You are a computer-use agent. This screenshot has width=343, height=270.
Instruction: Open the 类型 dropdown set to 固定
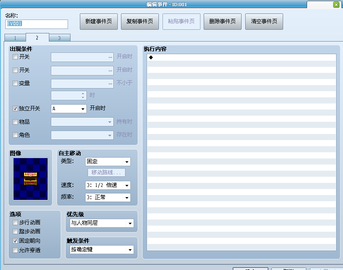pyautogui.click(x=108, y=162)
